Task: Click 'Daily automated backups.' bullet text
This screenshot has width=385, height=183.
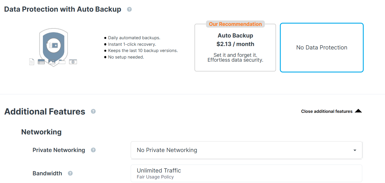Action: [134, 38]
